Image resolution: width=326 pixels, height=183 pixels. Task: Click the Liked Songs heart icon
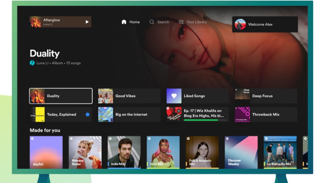coord(174,96)
